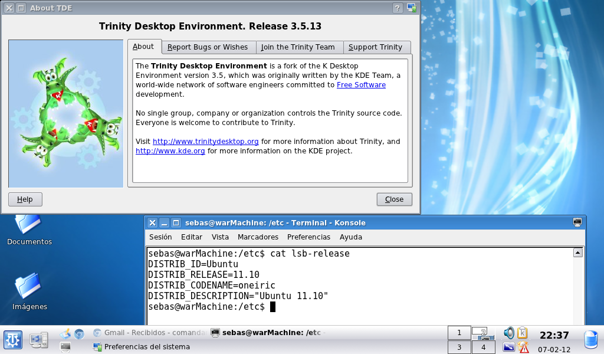Open the trinitydesktop.org link
604x354 pixels.
pos(205,141)
